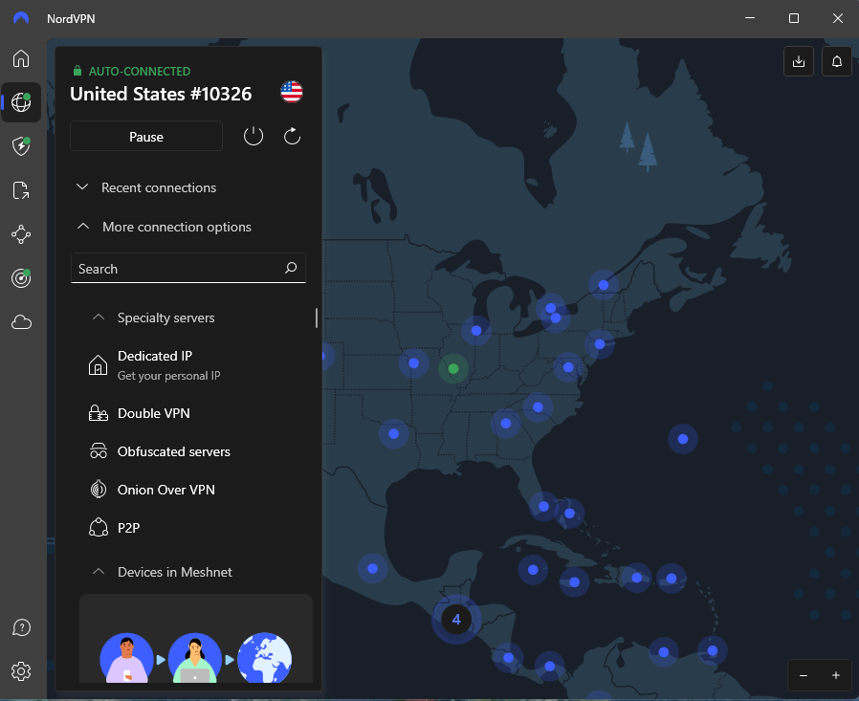The image size is (859, 701).
Task: Pause the VPN connection
Action: tap(146, 137)
